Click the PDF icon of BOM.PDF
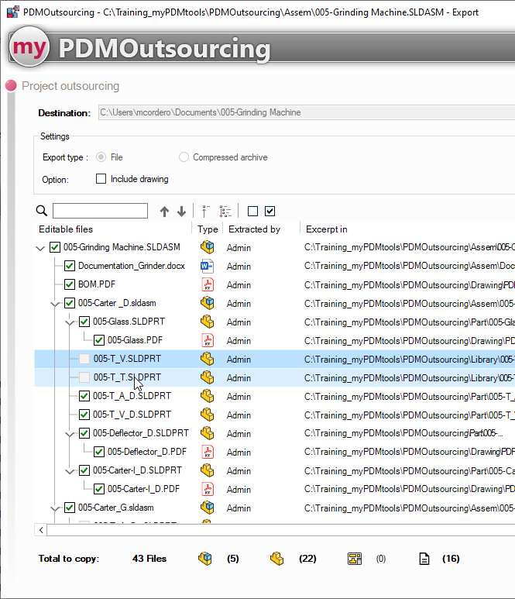 (x=207, y=284)
